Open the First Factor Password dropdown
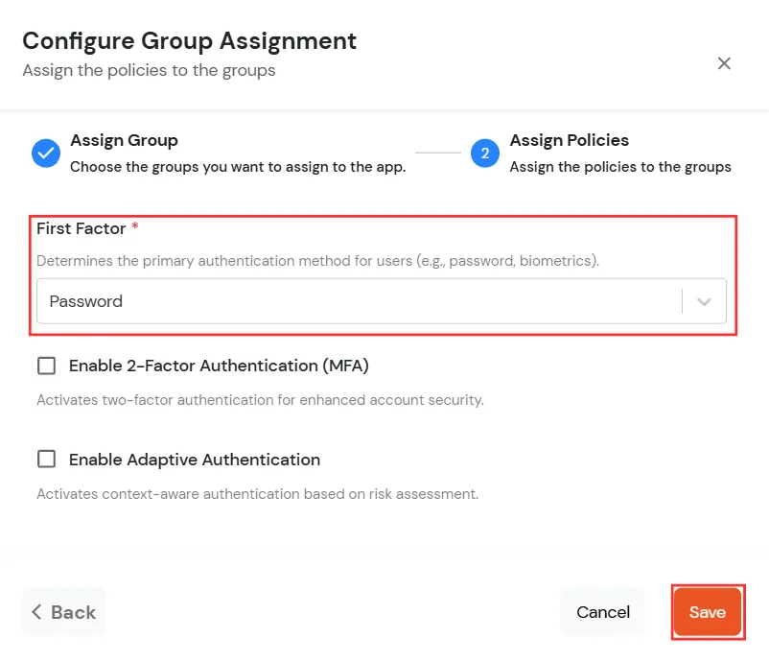Screen dimensions: 769x662 pyautogui.click(x=382, y=301)
